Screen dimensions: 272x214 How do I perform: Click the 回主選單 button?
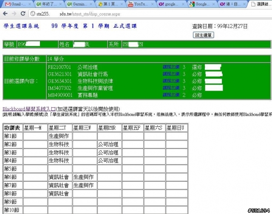pos(203,35)
